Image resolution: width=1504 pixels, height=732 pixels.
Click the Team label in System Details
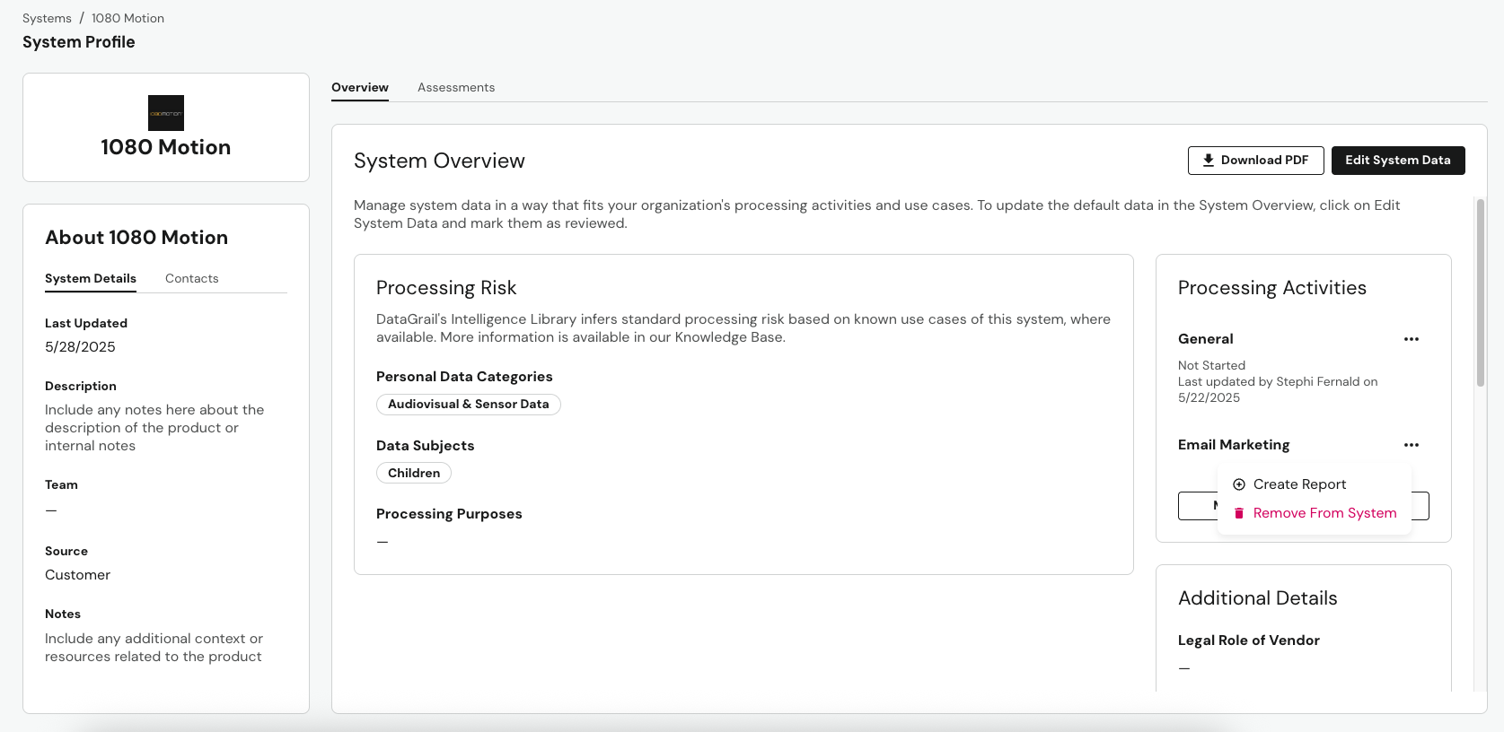61,484
